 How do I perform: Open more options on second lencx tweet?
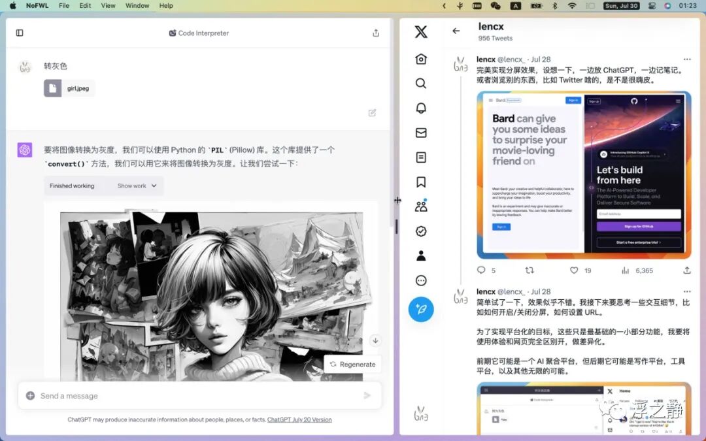[686, 291]
